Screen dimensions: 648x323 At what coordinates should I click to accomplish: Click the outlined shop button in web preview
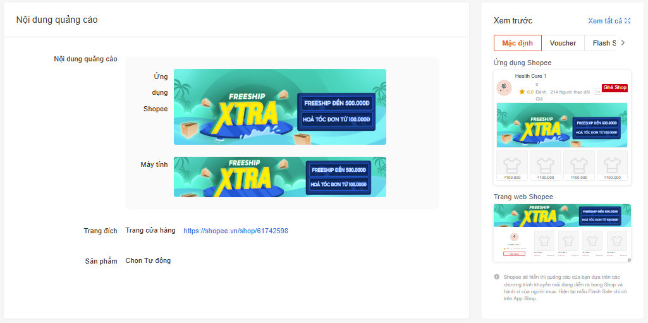click(x=514, y=253)
